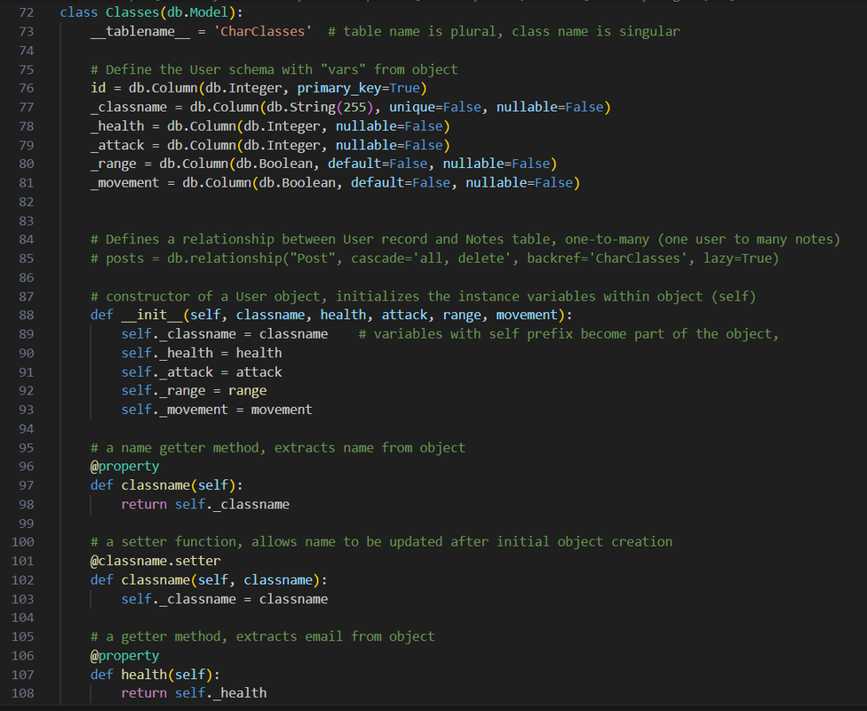
Task: Click '__init__' on line 88
Action: click(152, 315)
